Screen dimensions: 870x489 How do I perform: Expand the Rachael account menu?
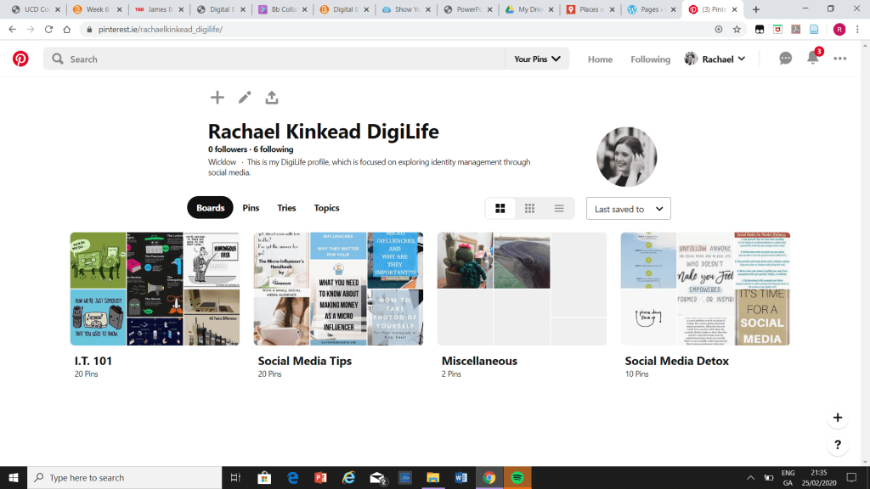point(715,59)
